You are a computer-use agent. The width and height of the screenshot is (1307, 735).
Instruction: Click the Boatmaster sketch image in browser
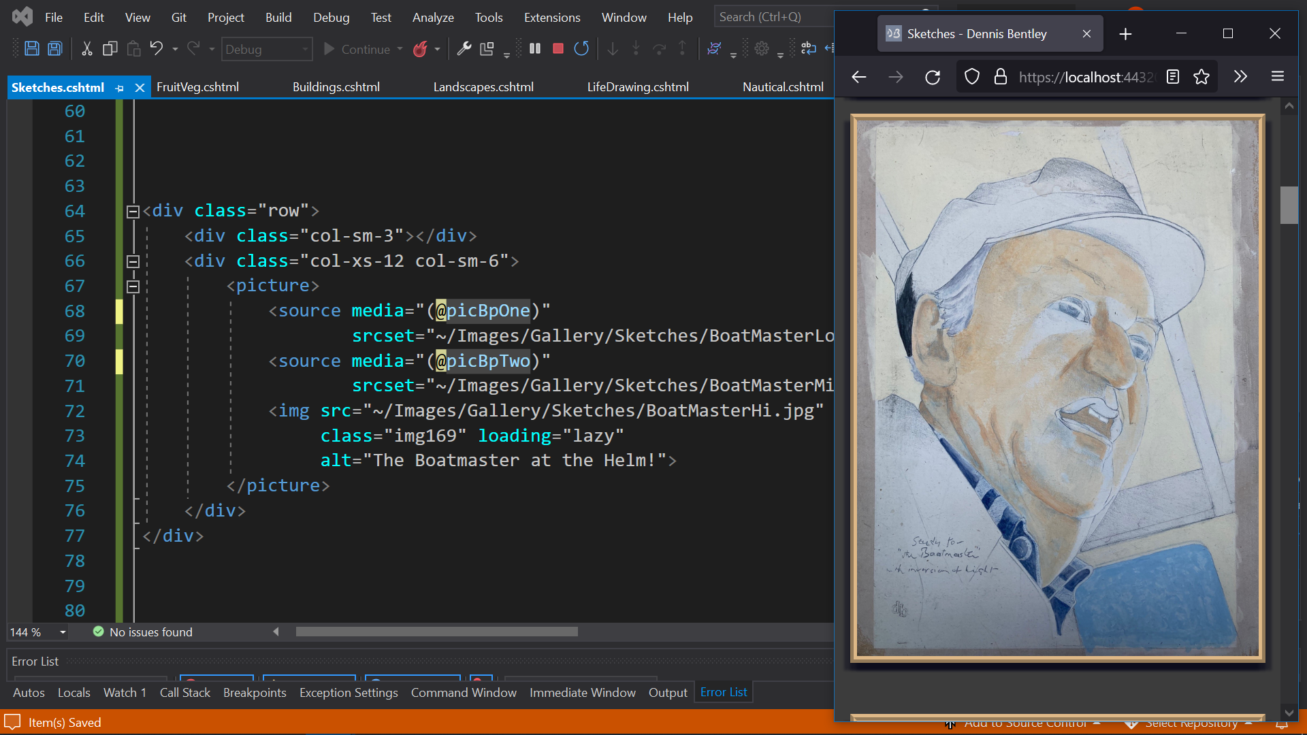[x=1058, y=388]
